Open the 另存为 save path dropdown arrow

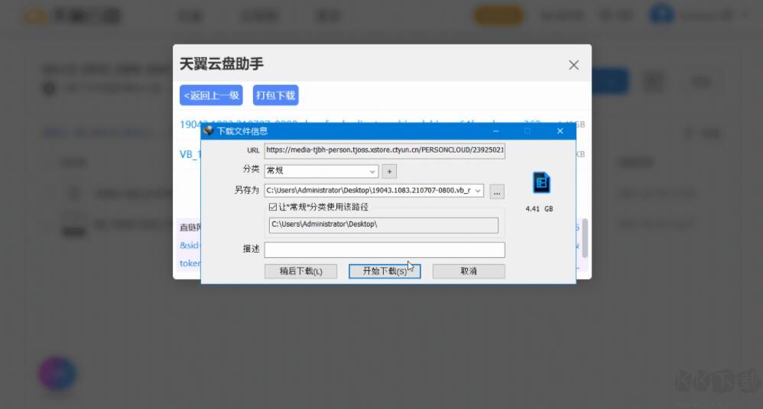click(478, 191)
